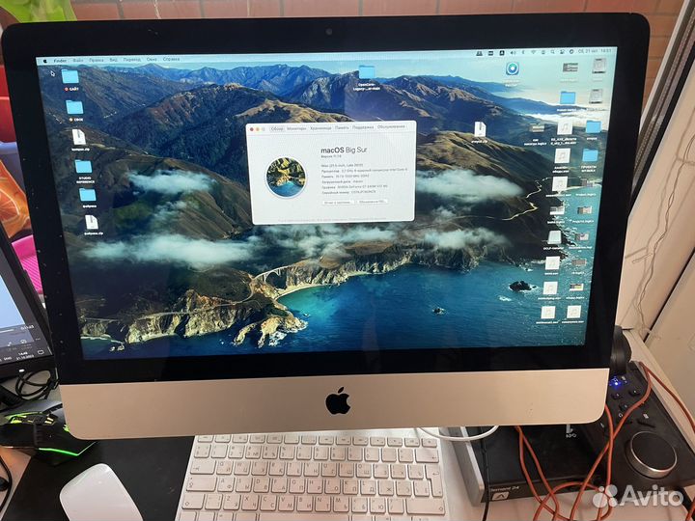
Task: Select the САЙТ folder on desktop
Action: pos(70,76)
